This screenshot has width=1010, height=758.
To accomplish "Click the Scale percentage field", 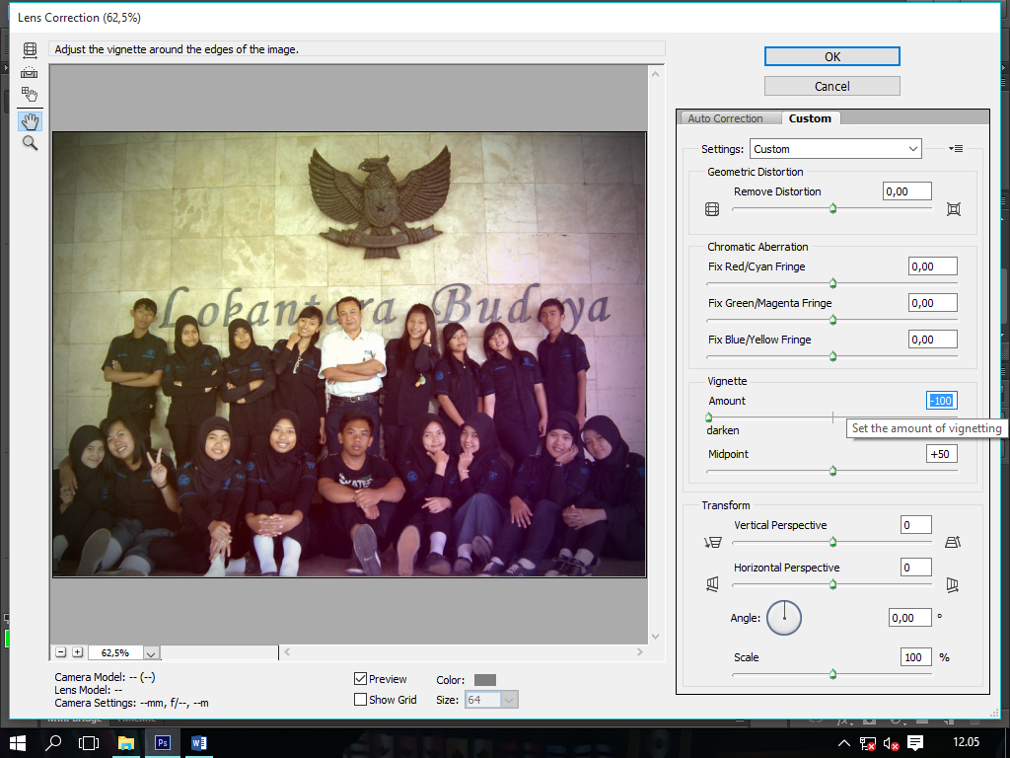I will pos(916,657).
